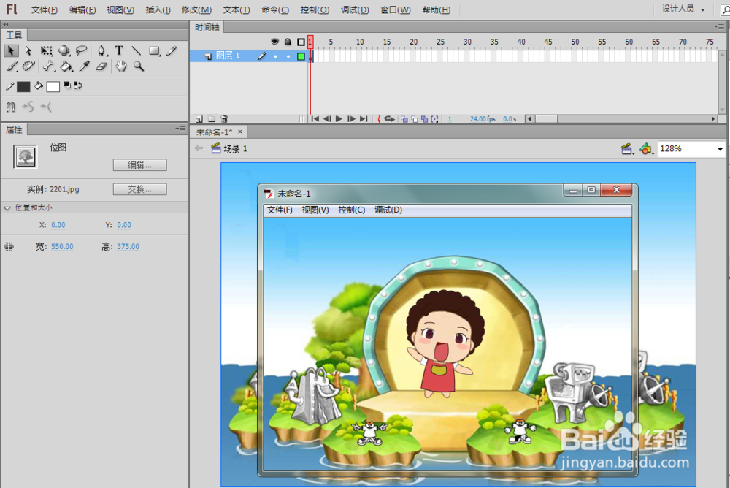Select the Paint Bucket tool
Image resolution: width=730 pixels, height=488 pixels.
(66, 66)
